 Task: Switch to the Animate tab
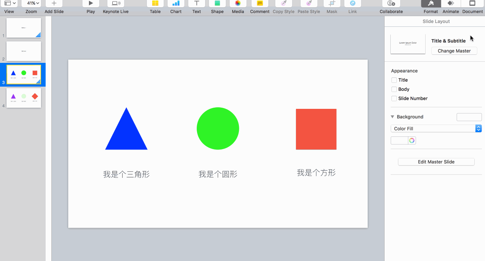click(x=451, y=3)
